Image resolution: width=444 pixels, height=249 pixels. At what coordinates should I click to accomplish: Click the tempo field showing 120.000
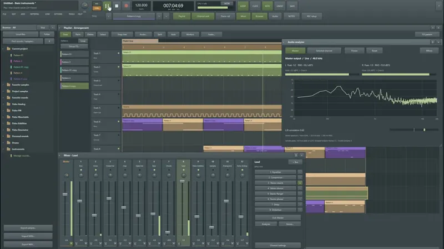[141, 6]
